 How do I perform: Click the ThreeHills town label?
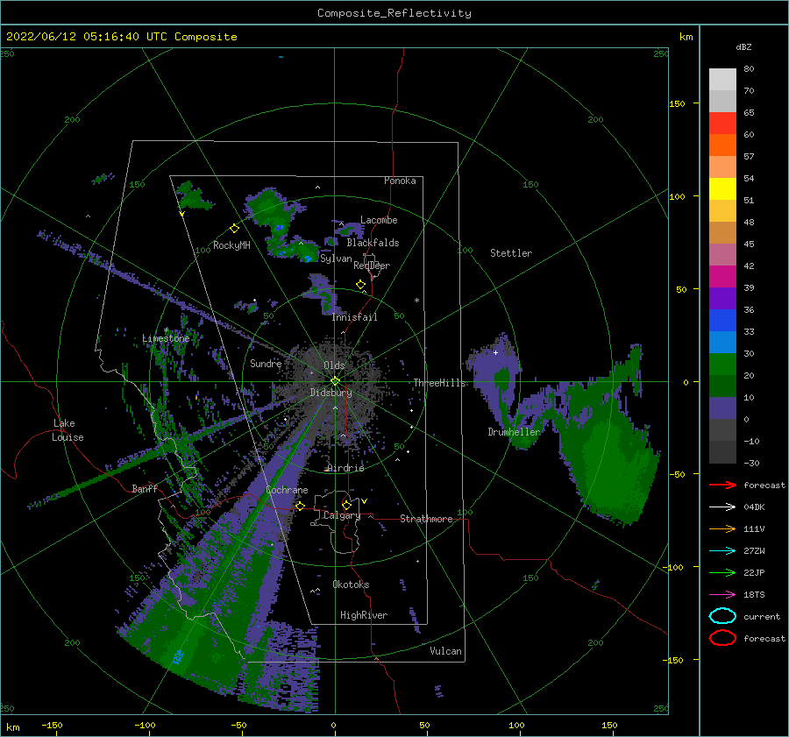(440, 383)
